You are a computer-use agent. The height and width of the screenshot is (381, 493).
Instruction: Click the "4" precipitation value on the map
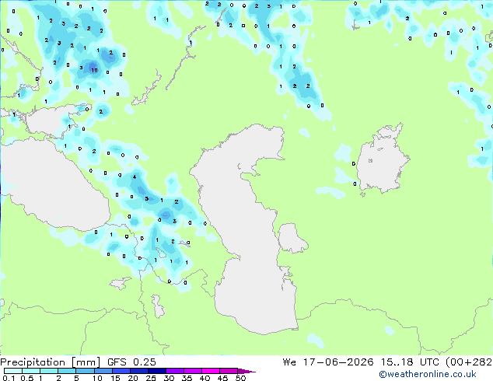(135, 177)
